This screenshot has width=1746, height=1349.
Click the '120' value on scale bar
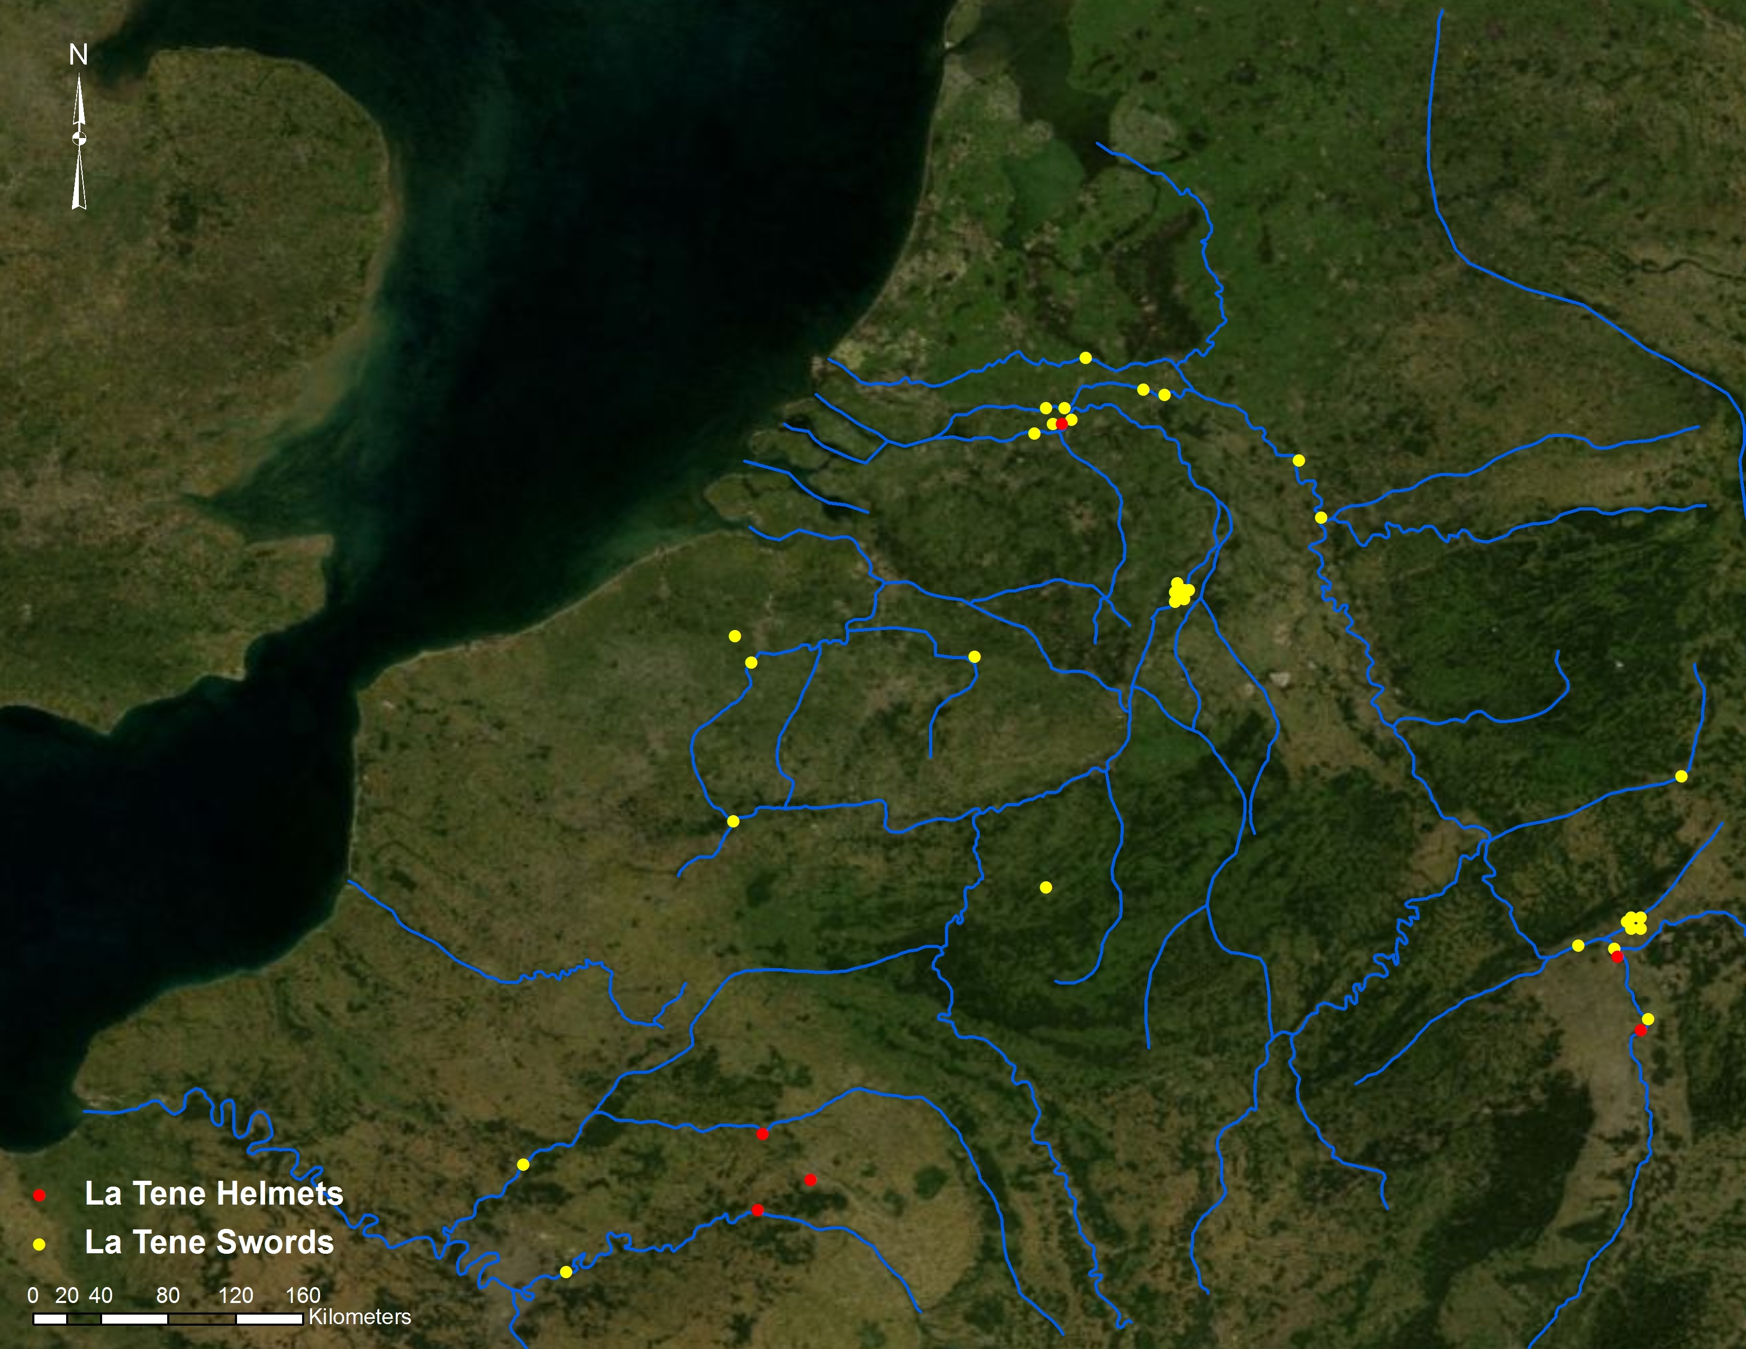(236, 1296)
